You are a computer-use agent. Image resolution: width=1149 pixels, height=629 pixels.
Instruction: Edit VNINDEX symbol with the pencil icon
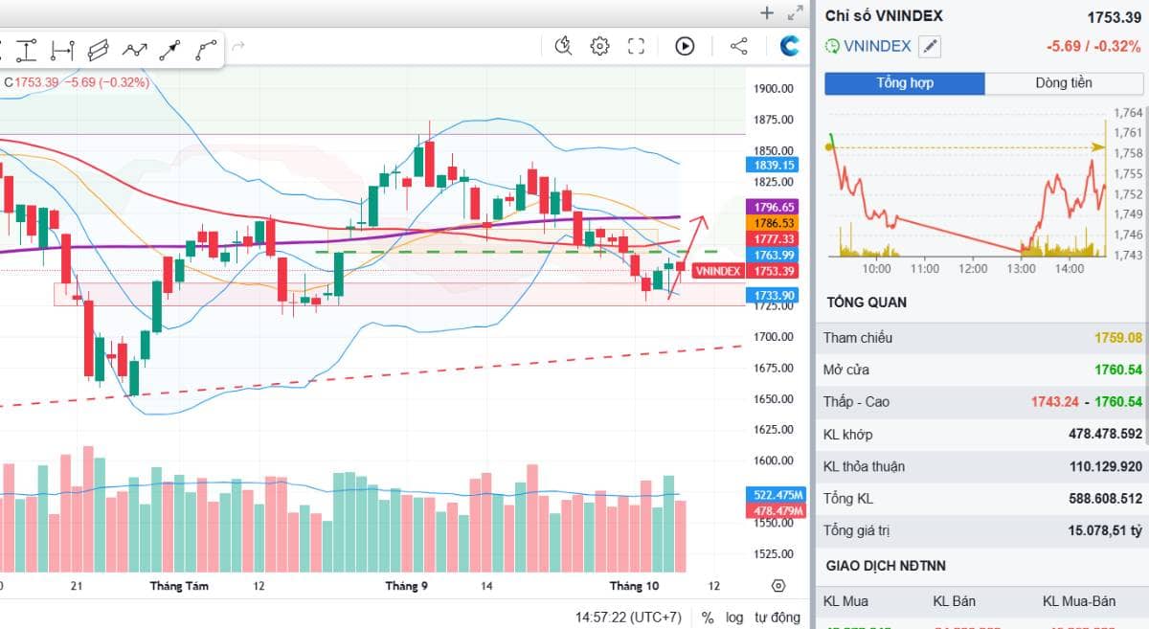930,46
